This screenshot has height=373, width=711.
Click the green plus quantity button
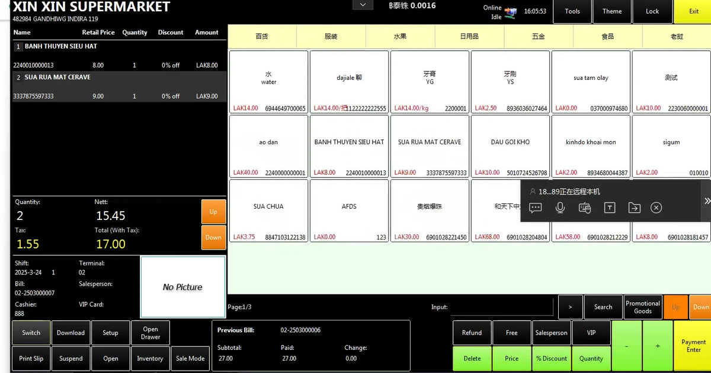click(657, 346)
